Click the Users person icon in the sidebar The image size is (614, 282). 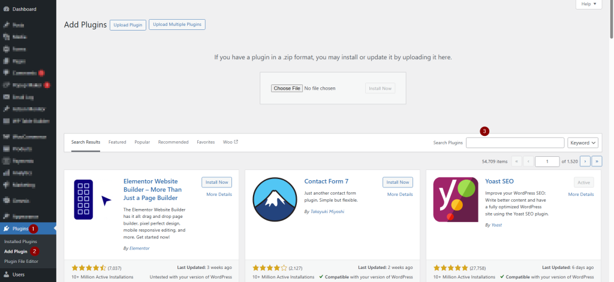click(6, 275)
